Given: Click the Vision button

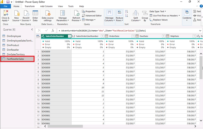Looking at the screenshot, I should click(197, 16).
